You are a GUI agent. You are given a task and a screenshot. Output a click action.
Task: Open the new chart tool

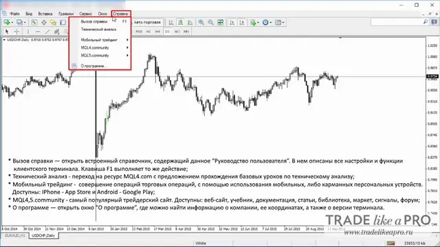[x=7, y=23]
